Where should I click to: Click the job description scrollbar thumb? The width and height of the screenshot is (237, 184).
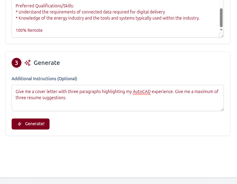[221, 17]
